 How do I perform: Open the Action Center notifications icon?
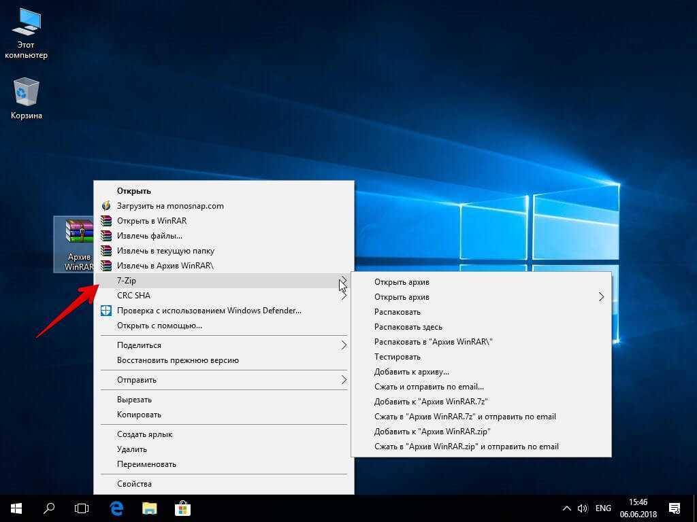coord(675,508)
